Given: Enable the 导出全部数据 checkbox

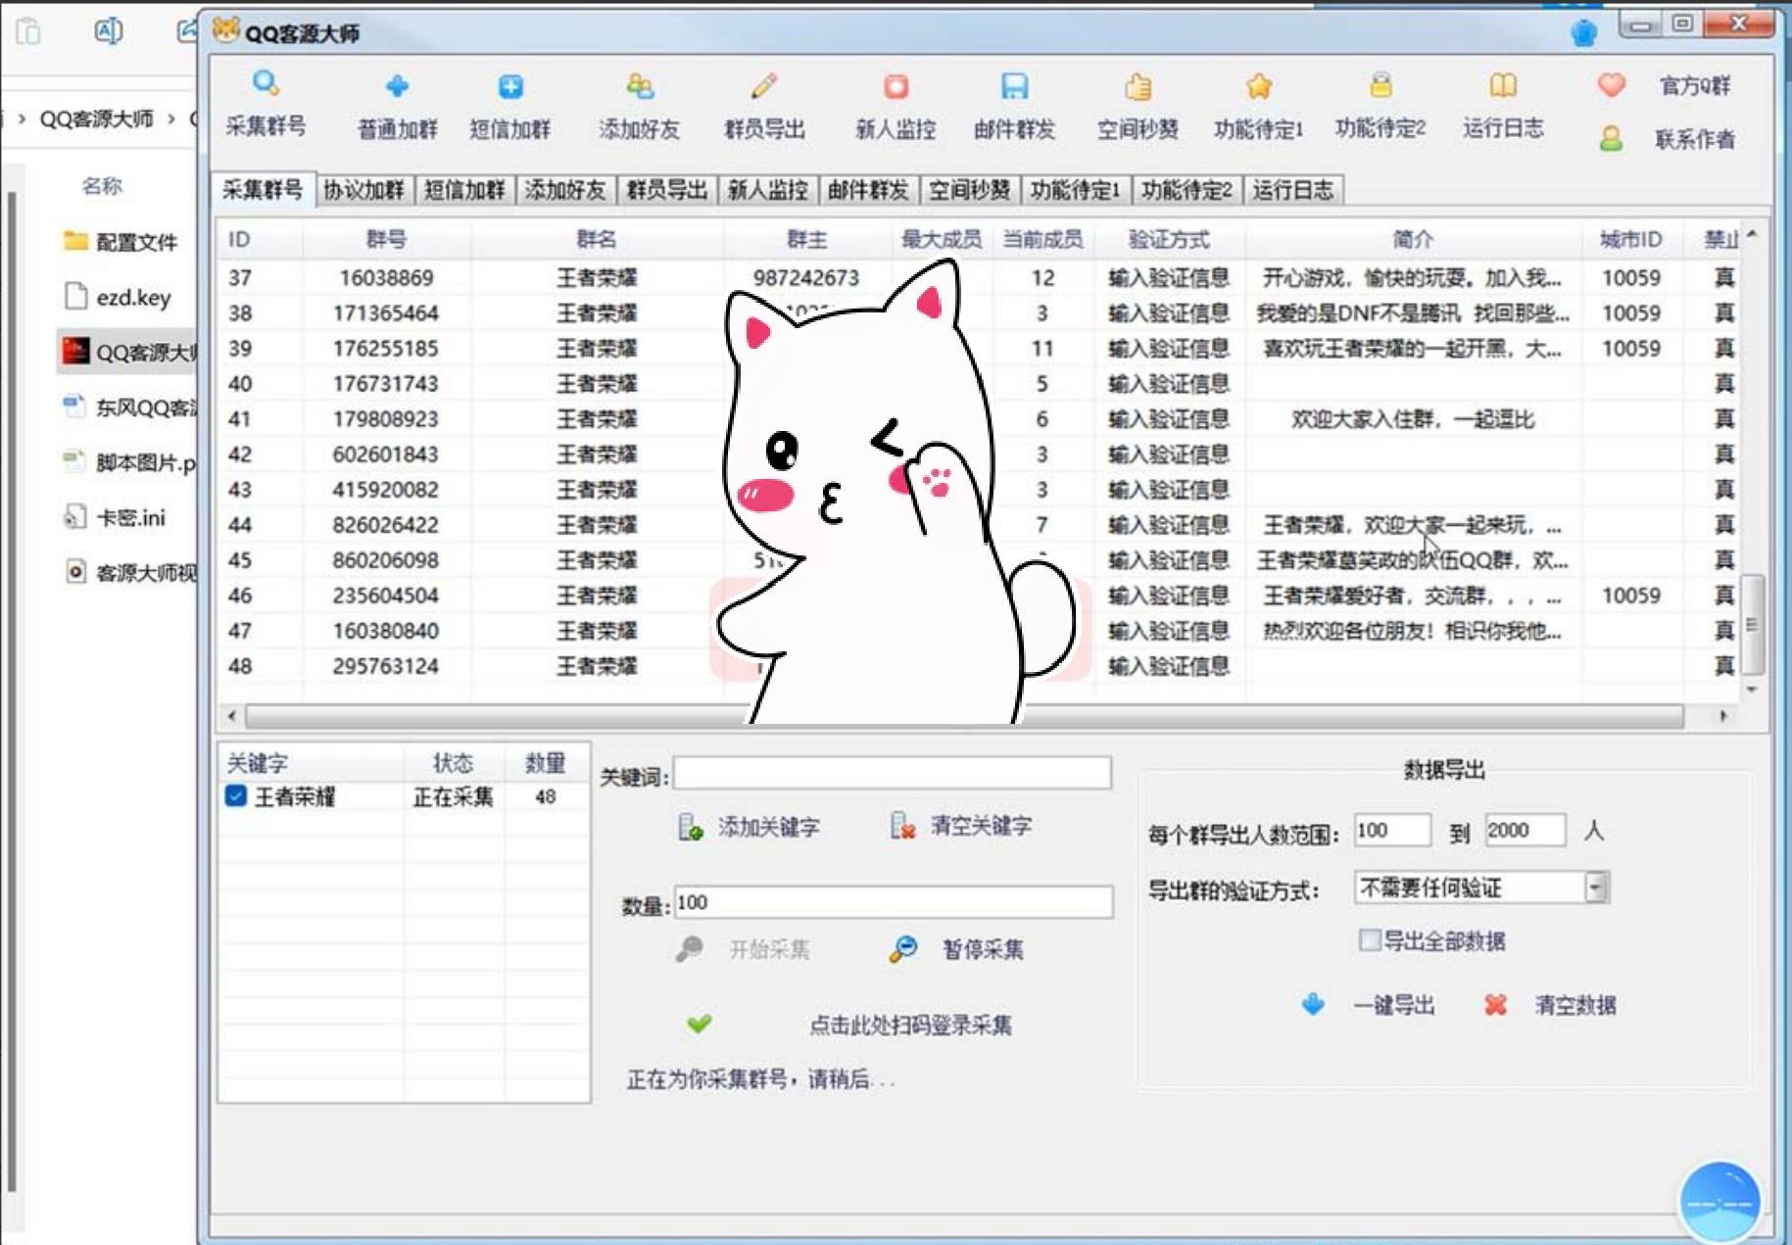Looking at the screenshot, I should [x=1369, y=940].
